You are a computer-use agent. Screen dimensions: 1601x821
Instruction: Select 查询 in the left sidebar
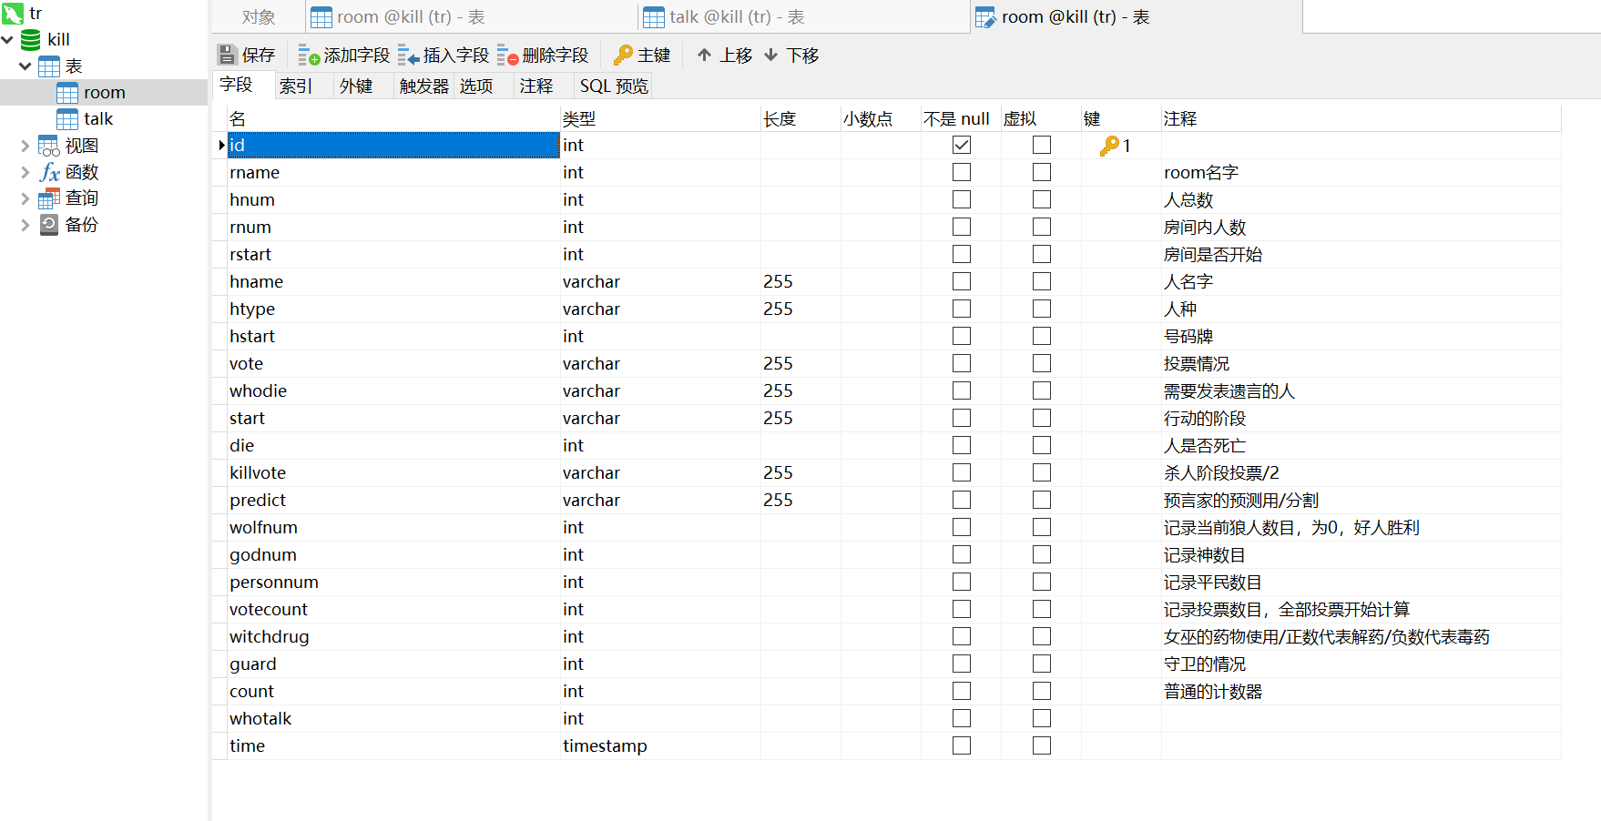(x=82, y=198)
